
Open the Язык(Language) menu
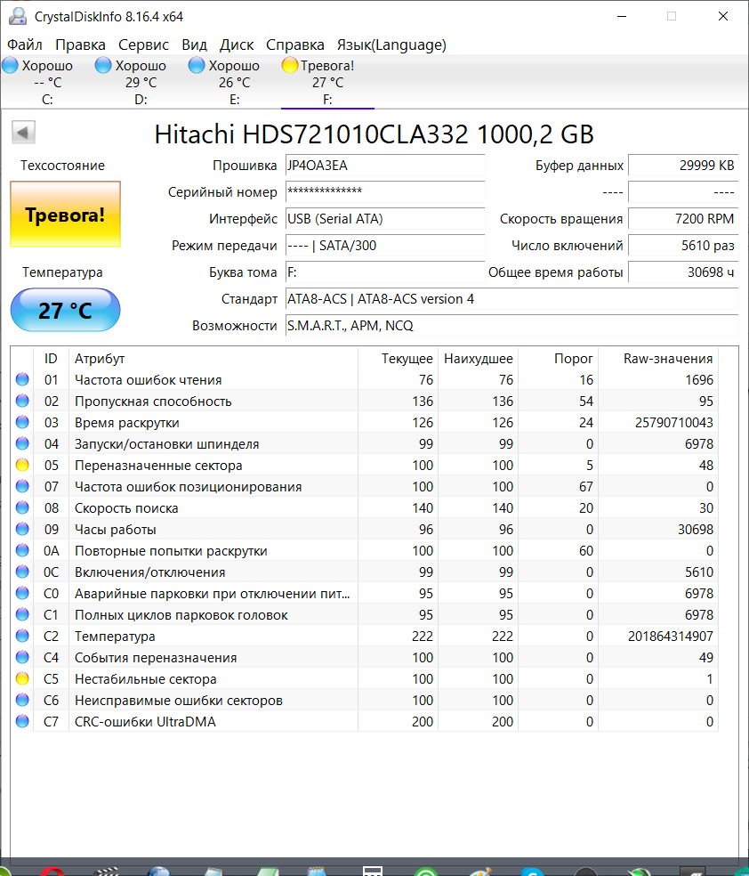(391, 45)
